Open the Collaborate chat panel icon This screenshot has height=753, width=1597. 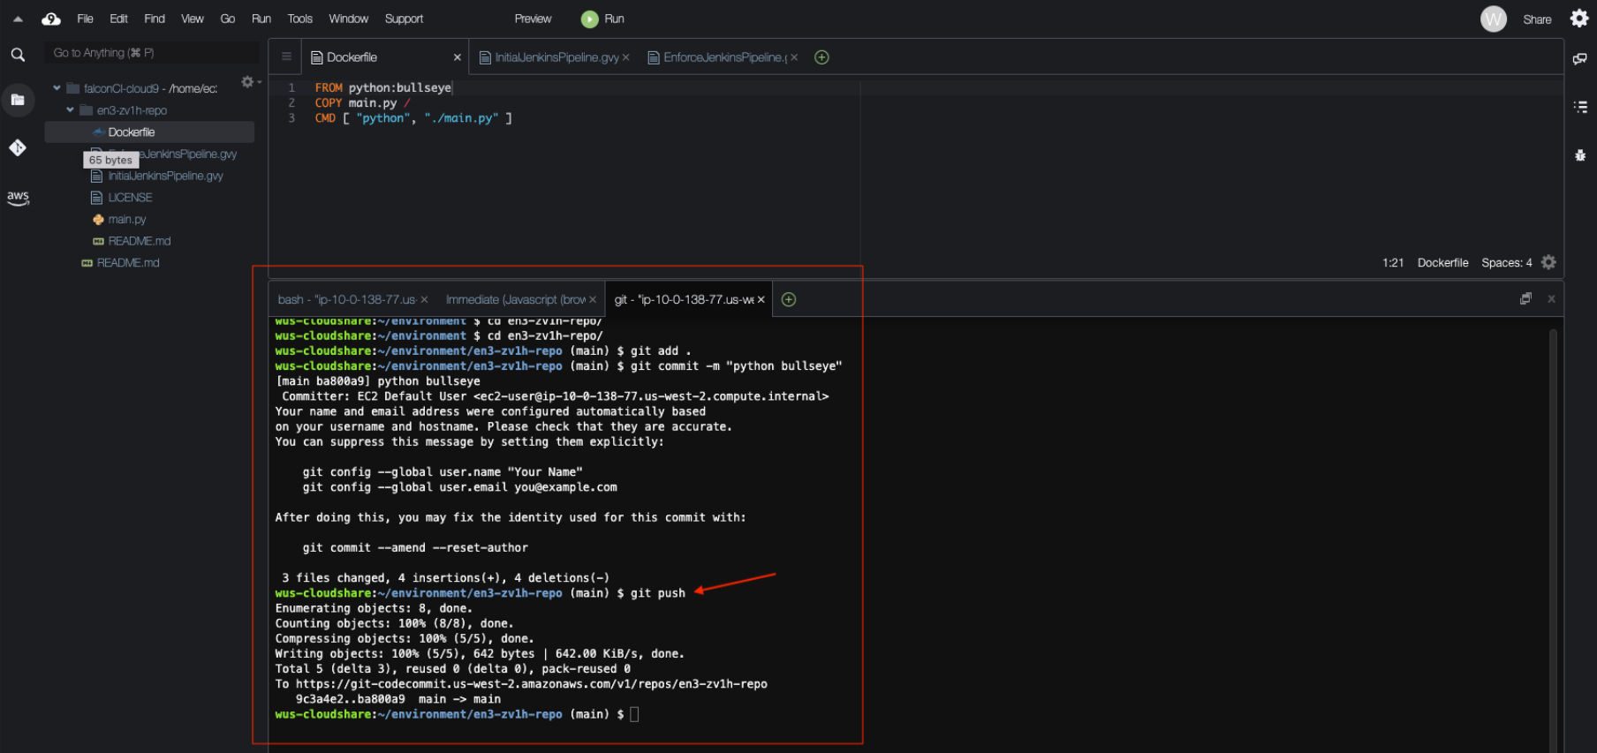point(1579,59)
